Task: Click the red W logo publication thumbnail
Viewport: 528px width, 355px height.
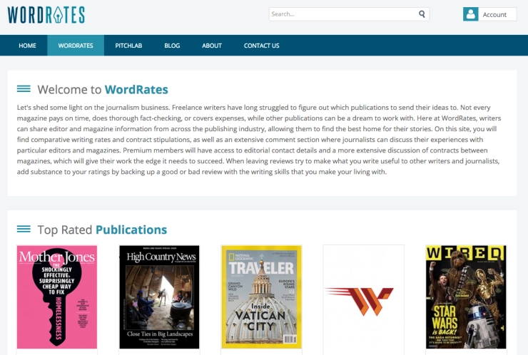Action: click(x=363, y=297)
